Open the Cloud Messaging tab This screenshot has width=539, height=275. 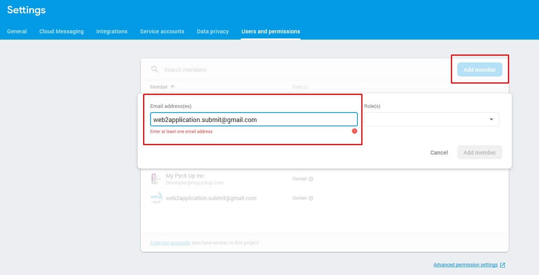coord(61,31)
